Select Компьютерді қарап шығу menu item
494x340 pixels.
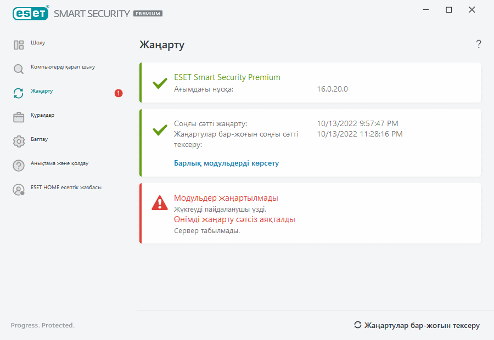point(63,67)
